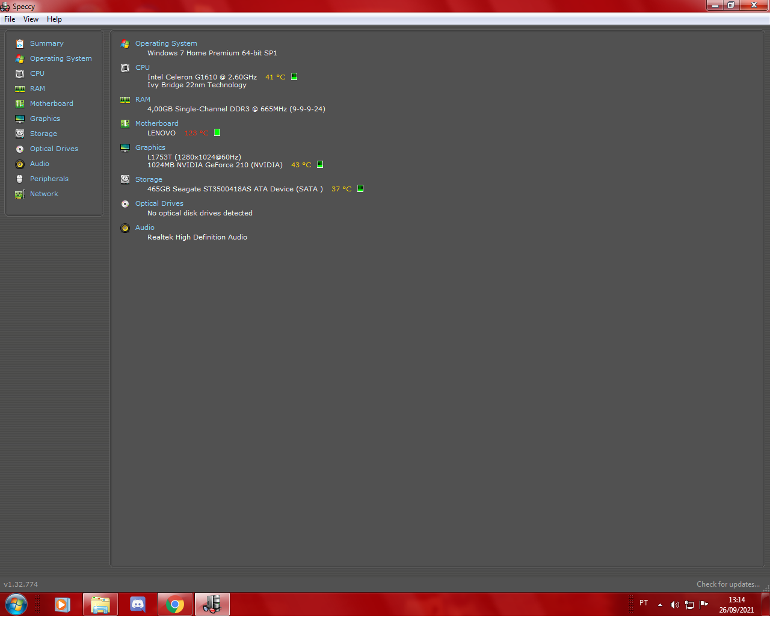The height and width of the screenshot is (621, 770).
Task: Click the 41 °C CPU temperature value
Action: click(276, 77)
